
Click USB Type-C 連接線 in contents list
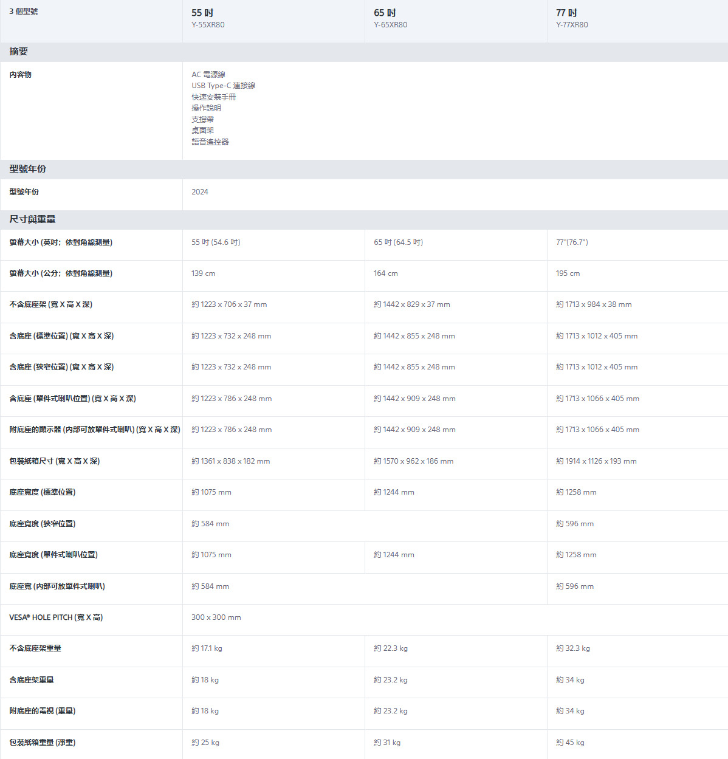coord(223,86)
